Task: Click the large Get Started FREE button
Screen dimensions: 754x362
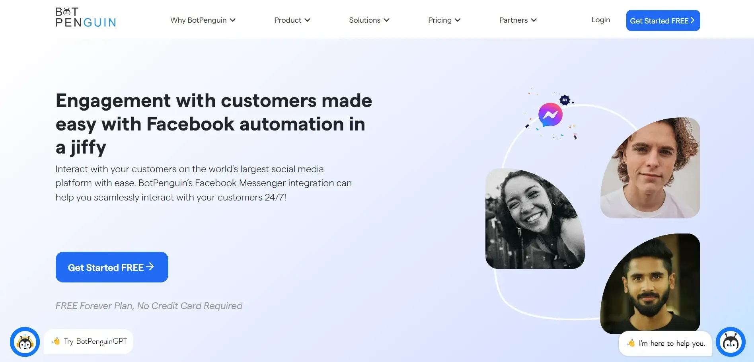Action: (x=112, y=267)
